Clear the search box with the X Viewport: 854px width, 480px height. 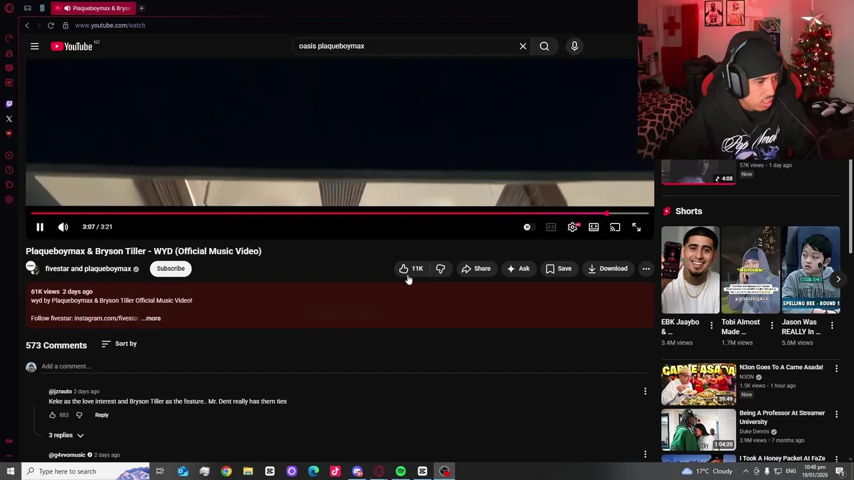523,46
